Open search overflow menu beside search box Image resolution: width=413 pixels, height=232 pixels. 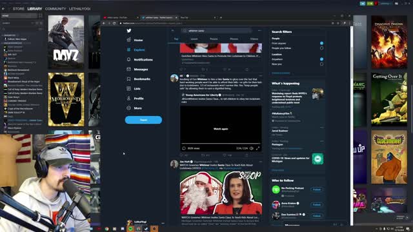click(259, 30)
